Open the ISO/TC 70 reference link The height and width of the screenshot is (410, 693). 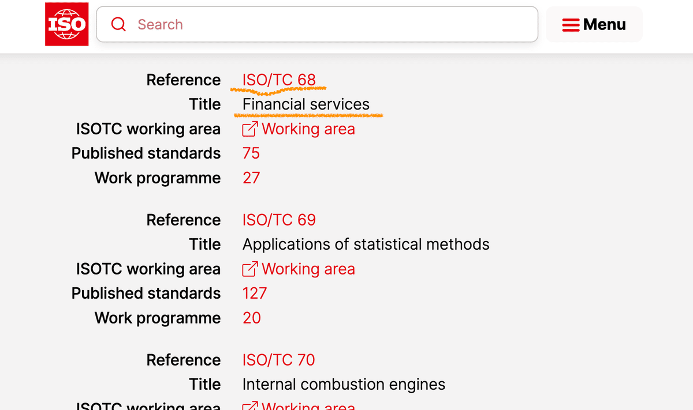[x=278, y=360]
